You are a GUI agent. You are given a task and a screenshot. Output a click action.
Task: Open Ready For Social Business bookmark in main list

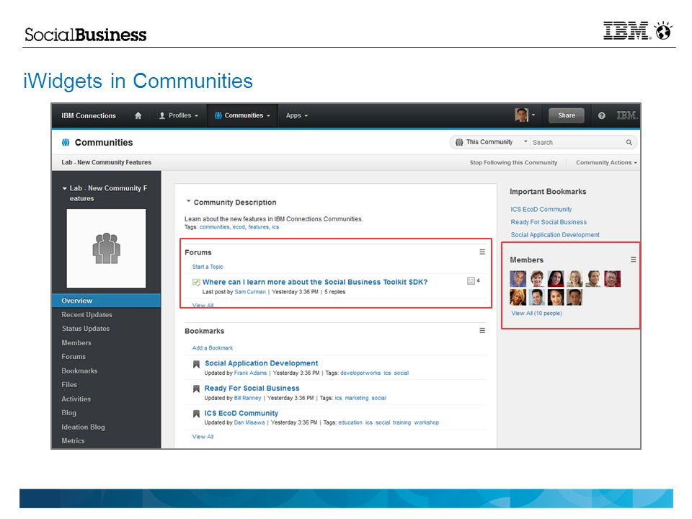click(x=252, y=389)
